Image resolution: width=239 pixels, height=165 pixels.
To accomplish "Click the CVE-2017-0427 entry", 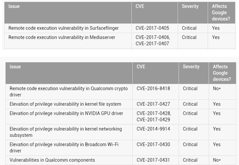I will click(x=153, y=104).
